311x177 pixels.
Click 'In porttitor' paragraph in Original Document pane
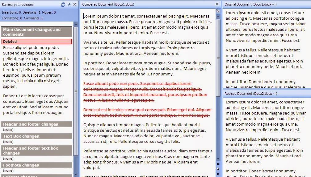click(x=265, y=84)
